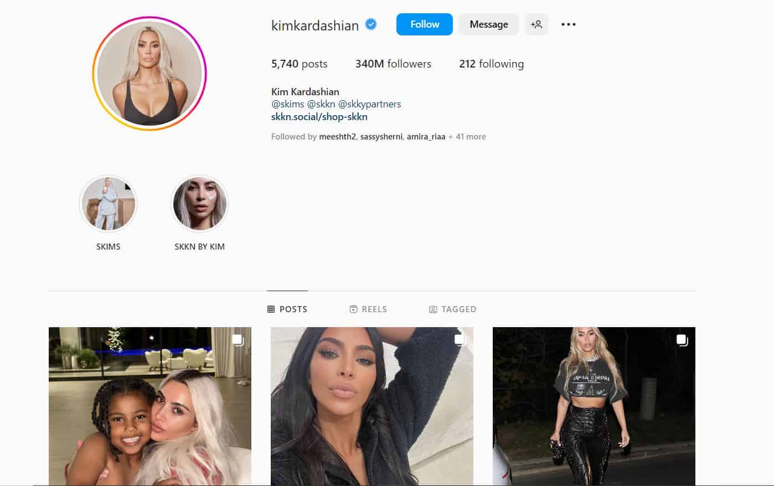Click the Message button
Image resolution: width=774 pixels, height=486 pixels.
pyautogui.click(x=488, y=24)
